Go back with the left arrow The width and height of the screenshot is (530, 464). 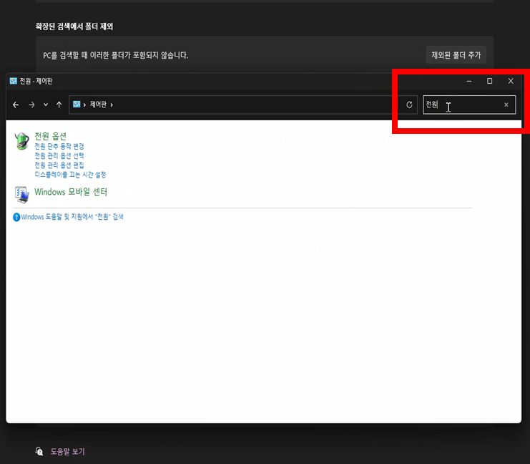[16, 105]
